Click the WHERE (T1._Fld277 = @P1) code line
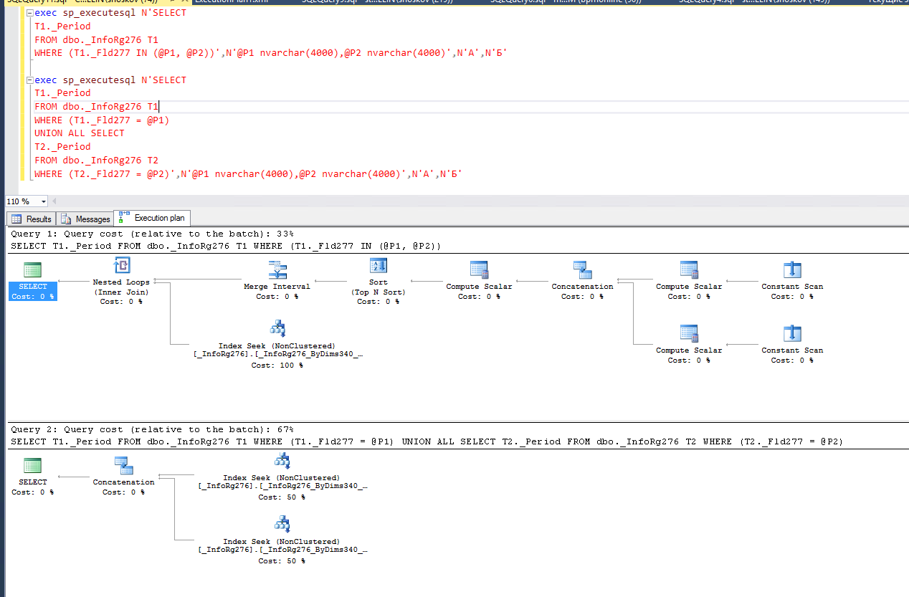909x597 pixels. [x=102, y=120]
